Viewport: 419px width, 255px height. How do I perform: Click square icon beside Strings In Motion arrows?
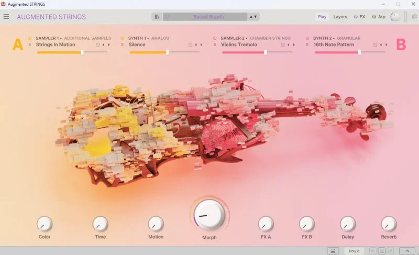click(x=97, y=45)
